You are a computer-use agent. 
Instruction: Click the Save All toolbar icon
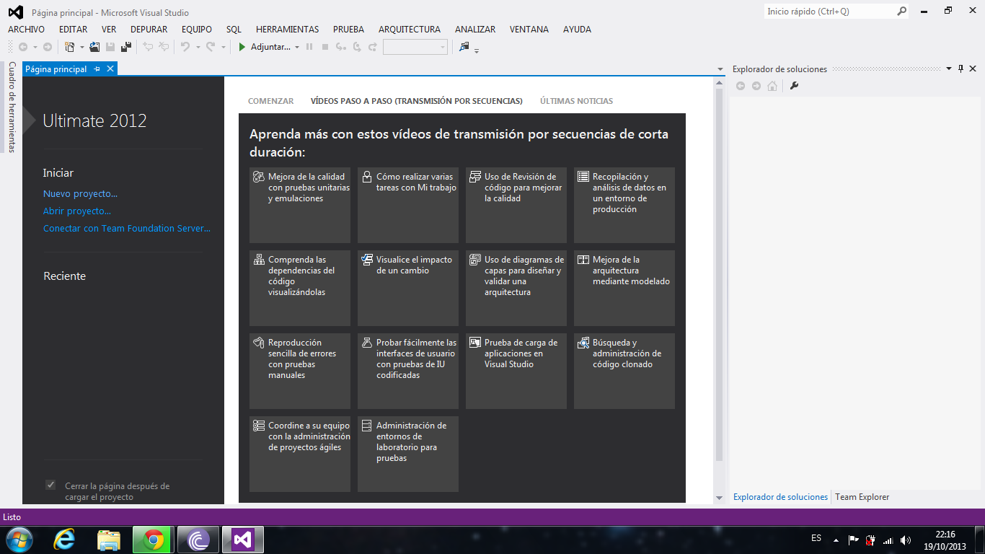[126, 47]
